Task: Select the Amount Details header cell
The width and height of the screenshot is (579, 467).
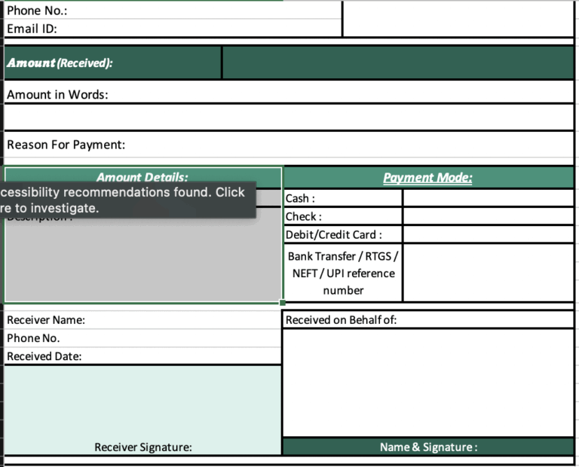Action: pyautogui.click(x=143, y=178)
